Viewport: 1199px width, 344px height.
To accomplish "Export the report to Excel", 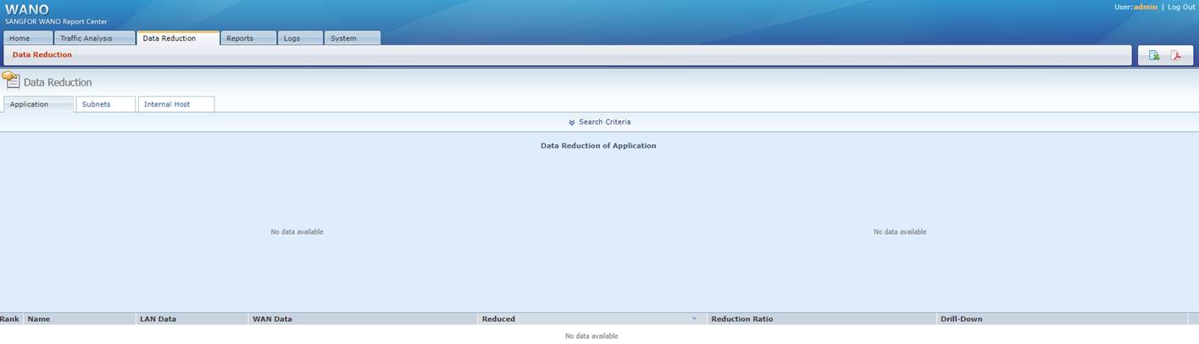I will click(1154, 55).
